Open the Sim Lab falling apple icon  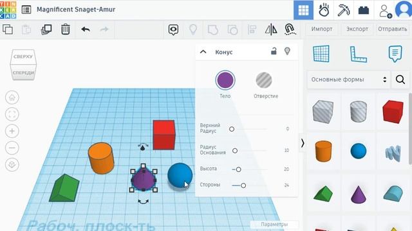(324, 10)
